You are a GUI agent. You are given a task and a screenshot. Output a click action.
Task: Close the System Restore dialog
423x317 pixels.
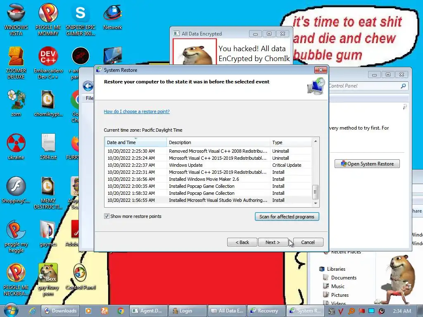pos(321,70)
